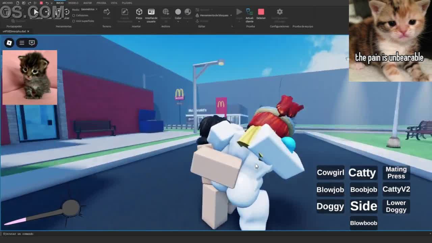Open the PLUGINS ribbon tab
Viewport: 432px width, 243px height.
pyautogui.click(x=127, y=3)
